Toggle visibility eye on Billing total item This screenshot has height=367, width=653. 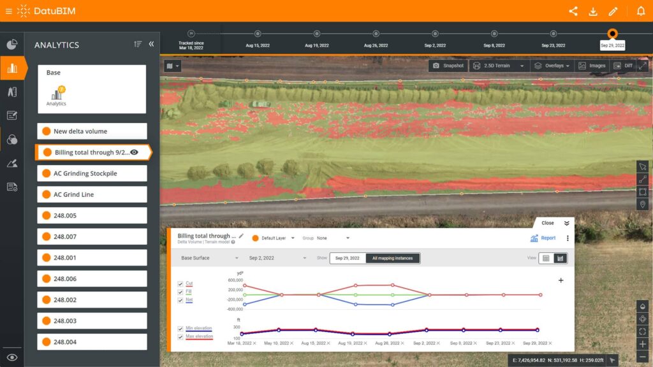coord(134,152)
